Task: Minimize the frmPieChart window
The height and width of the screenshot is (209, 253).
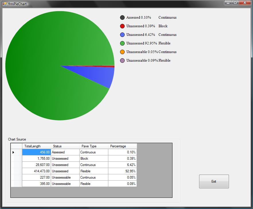Action: [228, 3]
